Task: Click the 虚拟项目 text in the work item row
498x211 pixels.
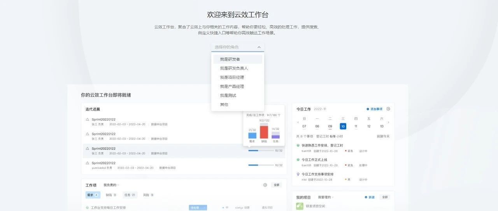Action: coord(267,208)
